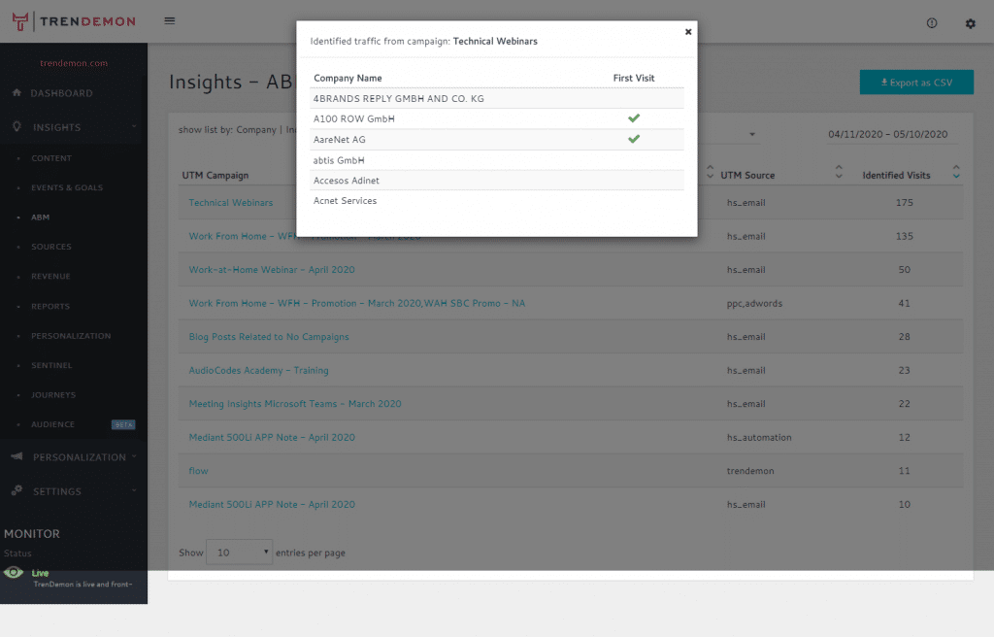Click the First Visit checkmark for A100 ROW GmbH

tap(633, 118)
